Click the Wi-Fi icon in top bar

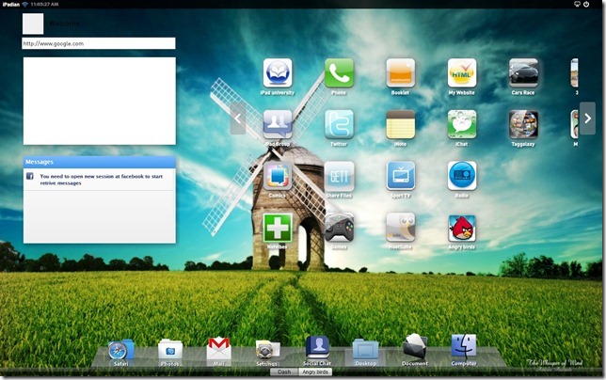pos(25,5)
